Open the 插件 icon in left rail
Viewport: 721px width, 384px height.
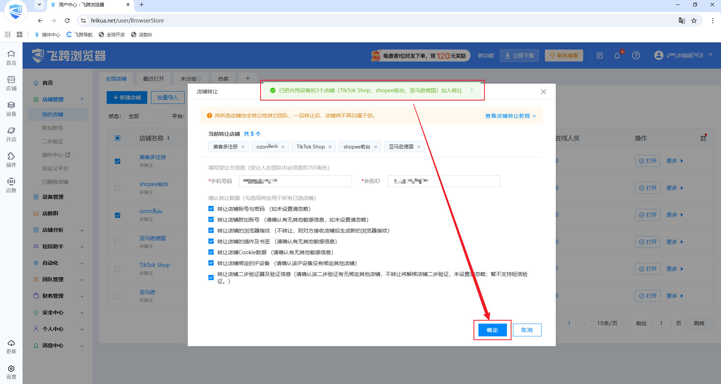pos(11,160)
